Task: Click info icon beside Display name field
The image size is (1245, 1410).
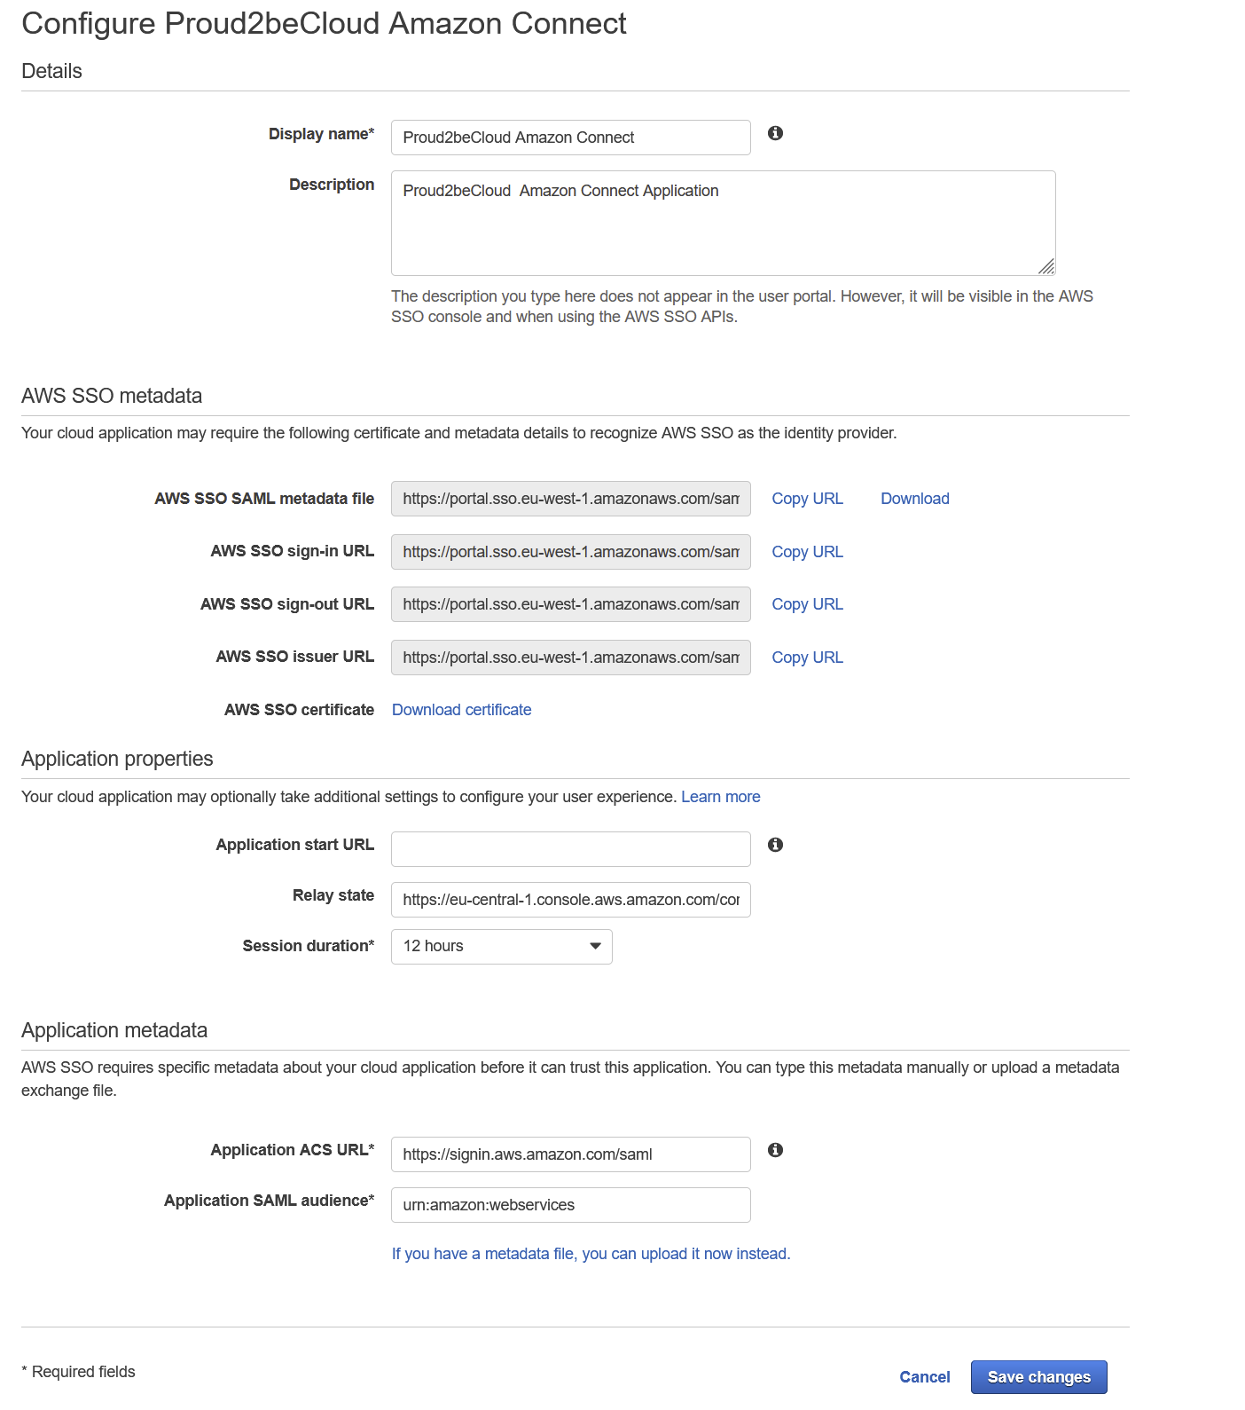Action: [775, 133]
